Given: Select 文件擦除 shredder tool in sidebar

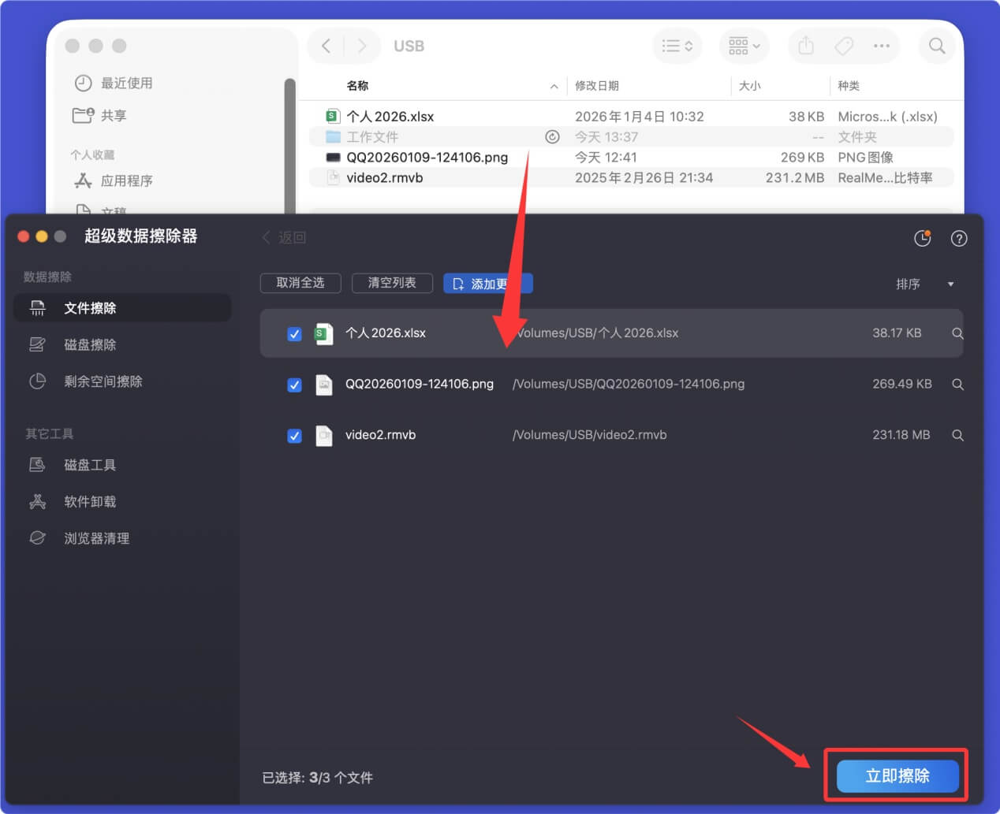Looking at the screenshot, I should click(x=89, y=307).
